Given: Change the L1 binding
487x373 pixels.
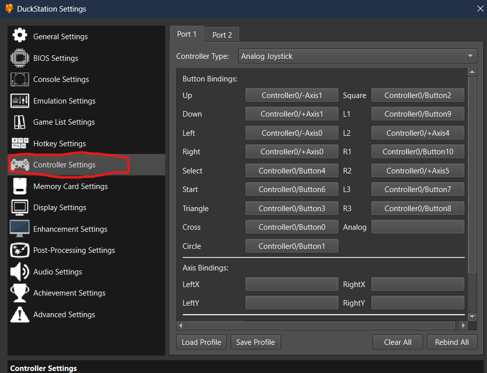Looking at the screenshot, I should click(418, 114).
